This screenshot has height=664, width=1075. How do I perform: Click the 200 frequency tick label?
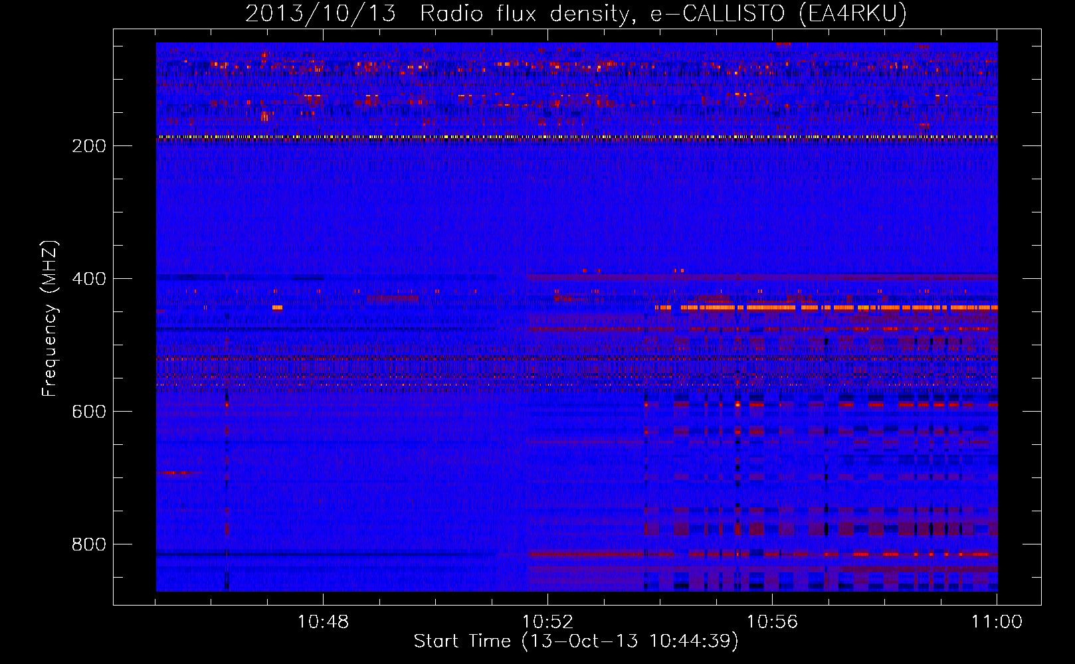(x=89, y=146)
